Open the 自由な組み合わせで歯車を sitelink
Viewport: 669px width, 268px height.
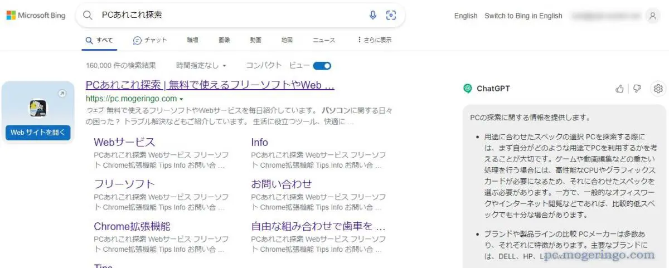(x=318, y=226)
